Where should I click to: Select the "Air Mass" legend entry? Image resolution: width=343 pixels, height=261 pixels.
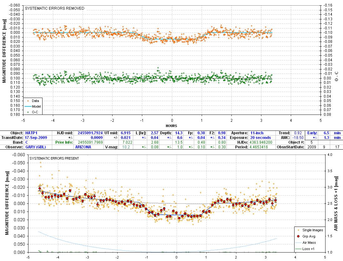pos(306,243)
